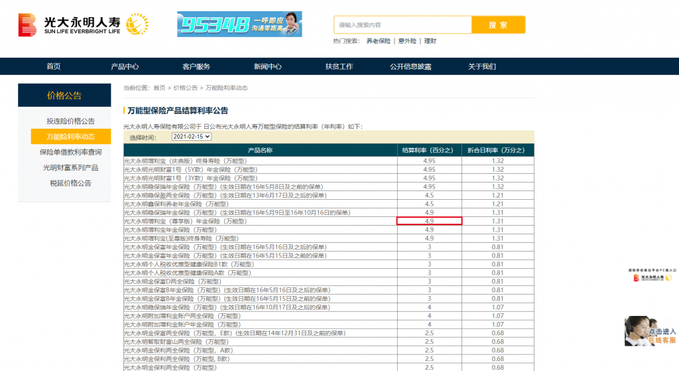Select row 光大永明附加增利金账户年金保险

pos(329,324)
